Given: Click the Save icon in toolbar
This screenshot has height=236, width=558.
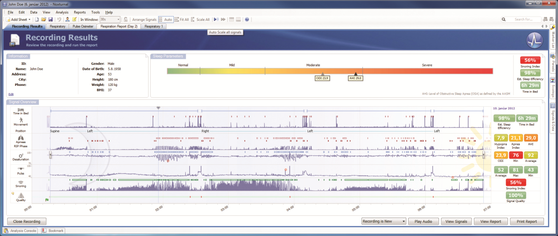Looking at the screenshot, I should click(51, 19).
